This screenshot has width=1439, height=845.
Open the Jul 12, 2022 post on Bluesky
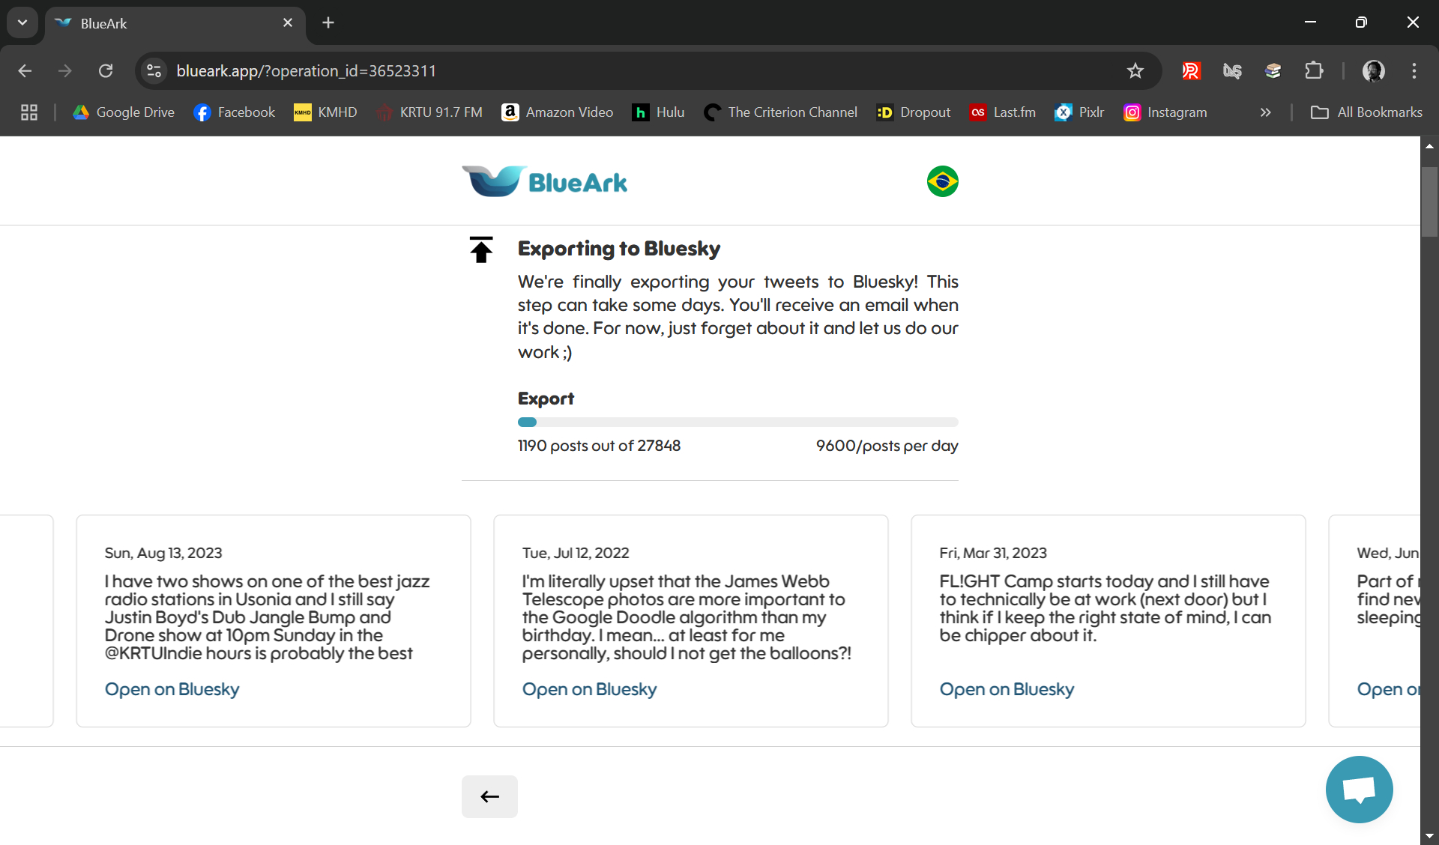tap(589, 689)
